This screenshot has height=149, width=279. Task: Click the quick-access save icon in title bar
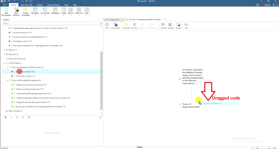[x=5, y=1]
